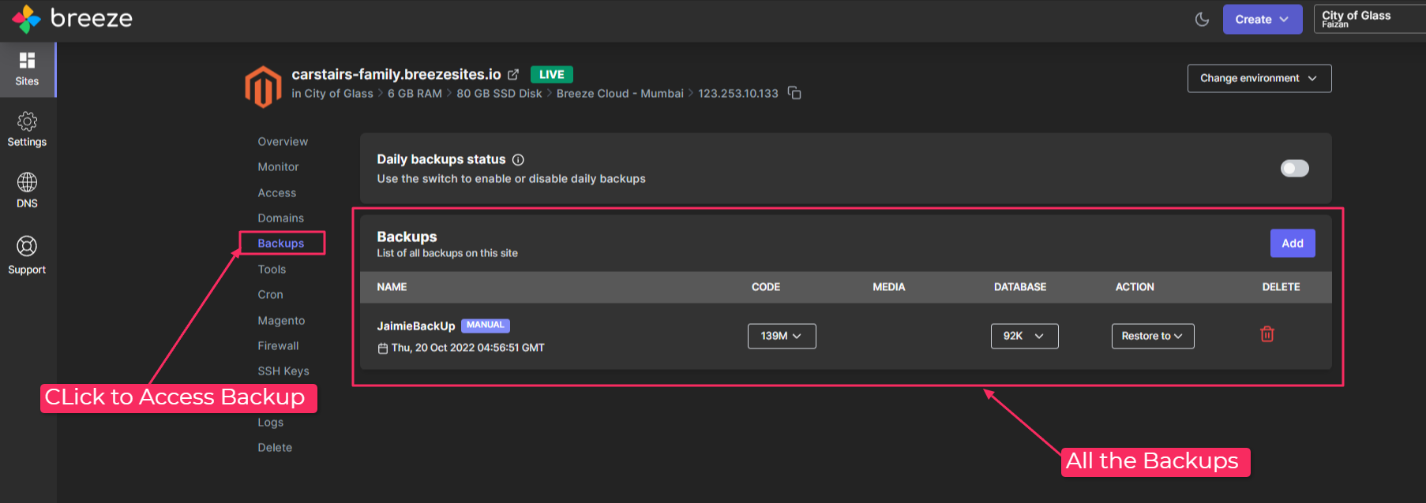Screen dimensions: 1426x503
Task: Select the Monitor menu item
Action: click(278, 167)
